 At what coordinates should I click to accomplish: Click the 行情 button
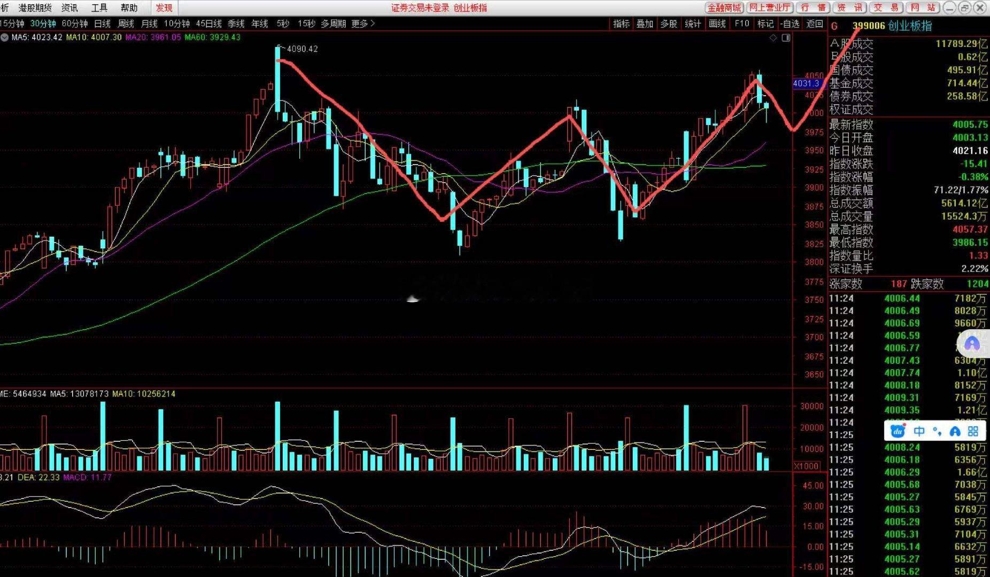click(x=813, y=7)
